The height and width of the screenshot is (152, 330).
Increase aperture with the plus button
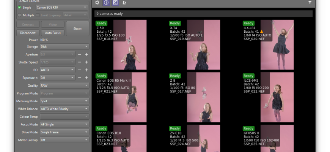[x=86, y=54]
